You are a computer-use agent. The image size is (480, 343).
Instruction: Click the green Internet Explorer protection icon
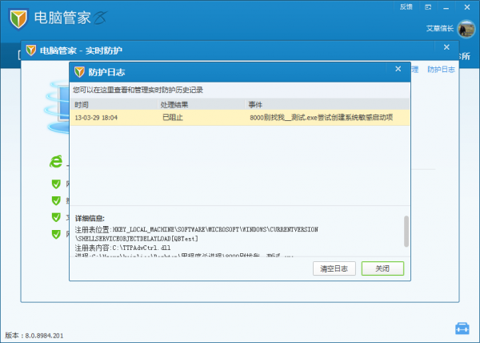[x=56, y=162]
